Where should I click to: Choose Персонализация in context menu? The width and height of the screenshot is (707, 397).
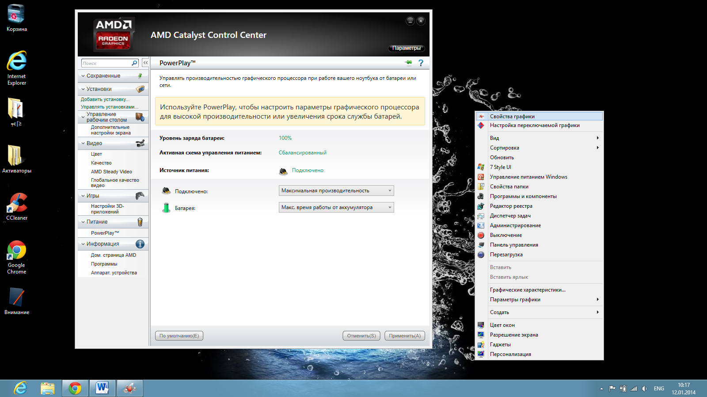[539, 354]
